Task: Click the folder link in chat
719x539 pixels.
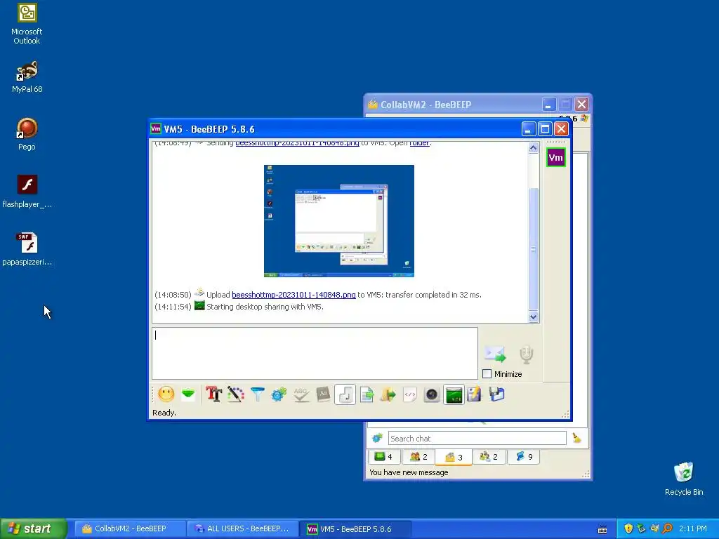Action: (x=420, y=143)
